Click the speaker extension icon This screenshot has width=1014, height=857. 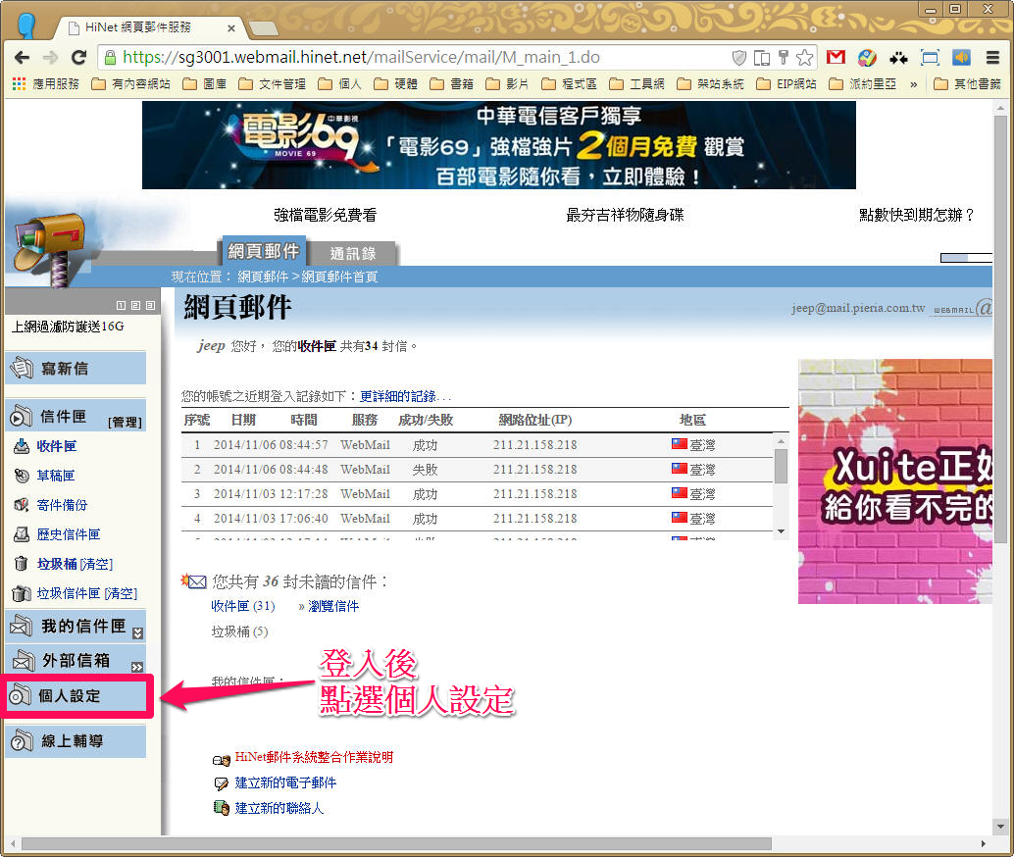point(962,58)
